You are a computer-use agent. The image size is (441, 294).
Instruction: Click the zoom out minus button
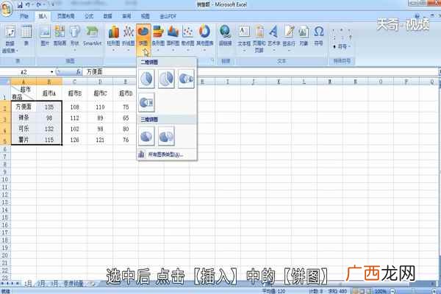click(392, 291)
